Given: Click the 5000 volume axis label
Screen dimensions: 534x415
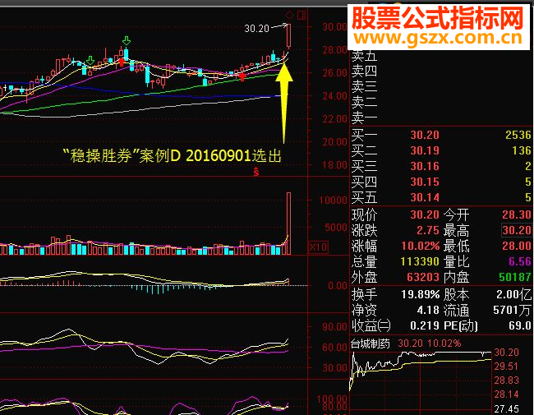Looking at the screenshot, I should (x=335, y=228).
